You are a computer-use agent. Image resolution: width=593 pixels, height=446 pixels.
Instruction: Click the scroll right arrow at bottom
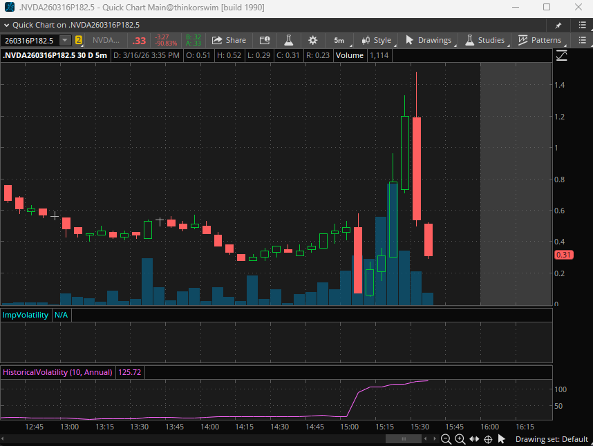(434, 439)
